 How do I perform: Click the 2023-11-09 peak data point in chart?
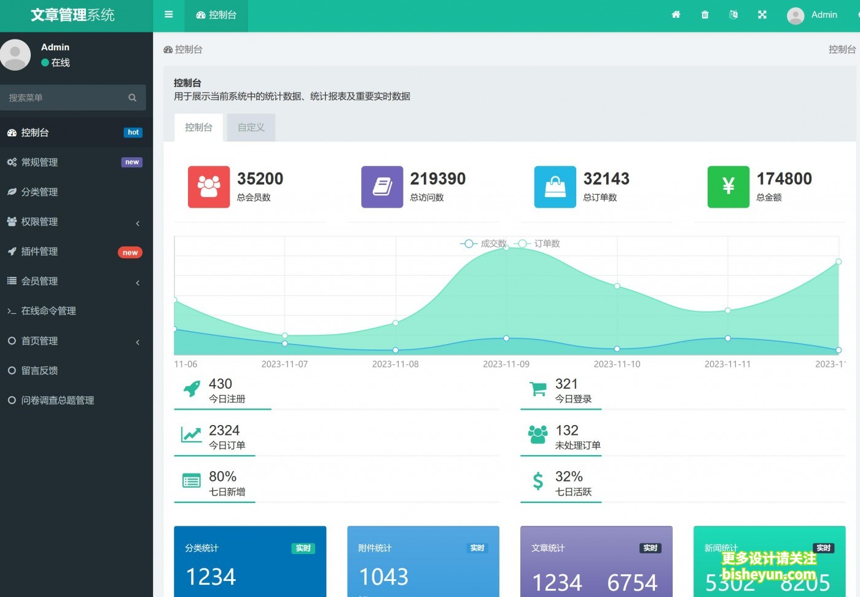point(506,248)
